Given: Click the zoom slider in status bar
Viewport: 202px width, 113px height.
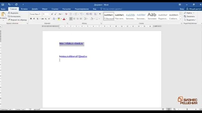Looking at the screenshot, I should 187,109.
